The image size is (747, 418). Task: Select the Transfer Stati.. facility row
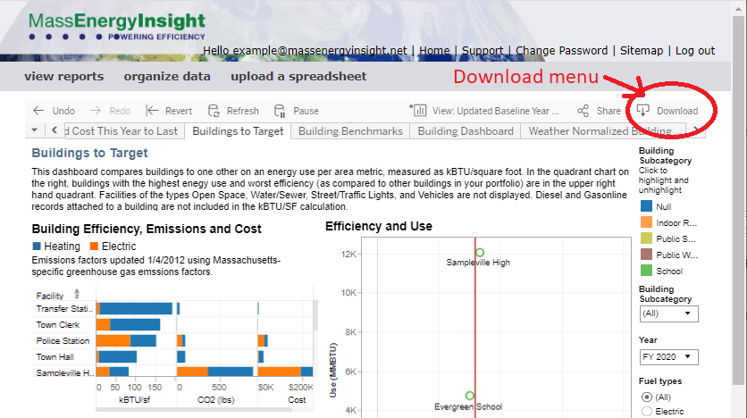pyautogui.click(x=64, y=308)
